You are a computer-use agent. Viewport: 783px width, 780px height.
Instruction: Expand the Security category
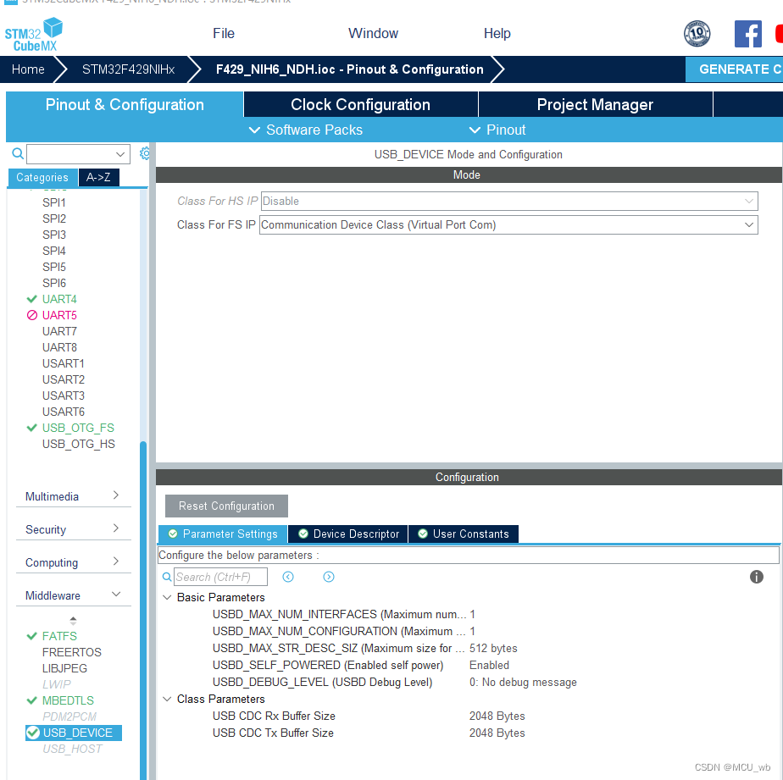(x=73, y=529)
